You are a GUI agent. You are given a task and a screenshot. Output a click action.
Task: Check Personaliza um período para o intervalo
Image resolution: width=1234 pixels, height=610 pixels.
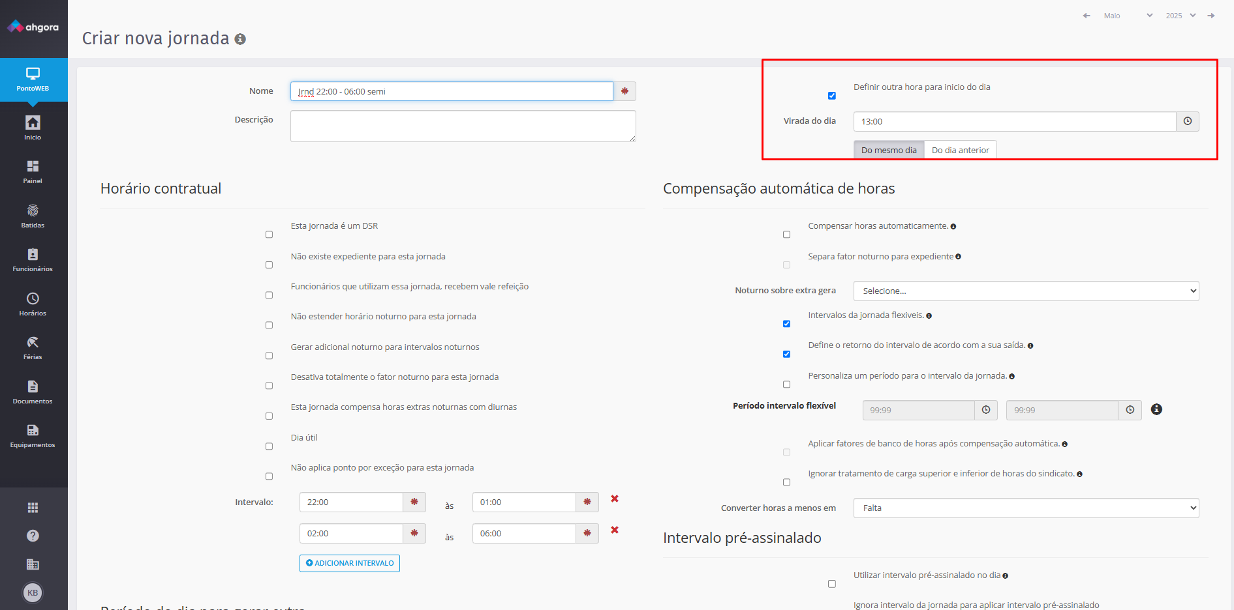[x=786, y=385]
